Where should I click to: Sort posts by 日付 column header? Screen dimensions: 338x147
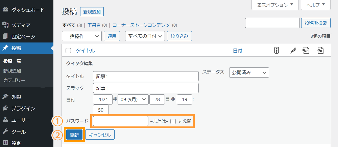(238, 51)
